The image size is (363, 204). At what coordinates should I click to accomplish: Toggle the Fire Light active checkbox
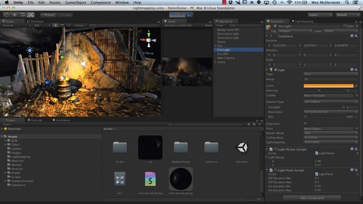pos(275,26)
